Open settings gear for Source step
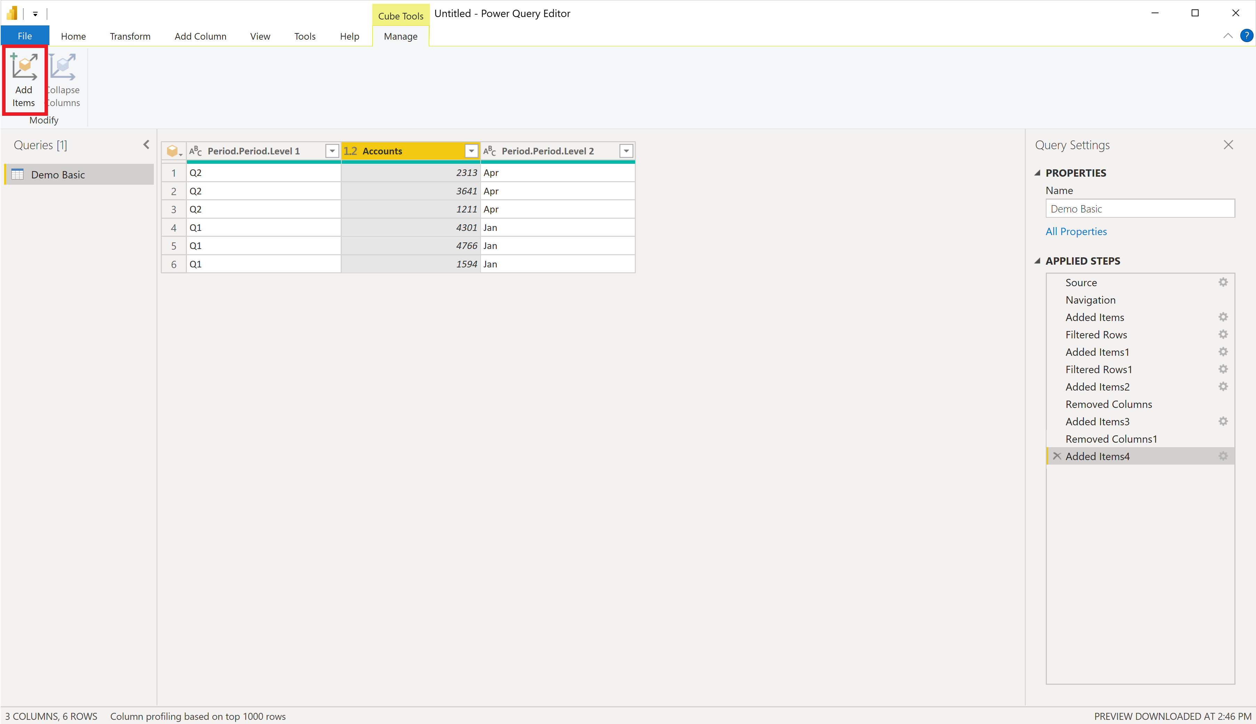 coord(1223,282)
